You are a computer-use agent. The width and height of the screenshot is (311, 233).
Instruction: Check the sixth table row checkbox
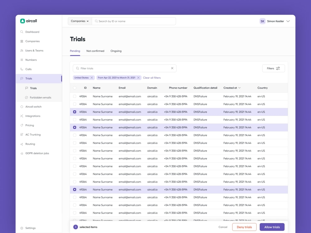coord(75,135)
